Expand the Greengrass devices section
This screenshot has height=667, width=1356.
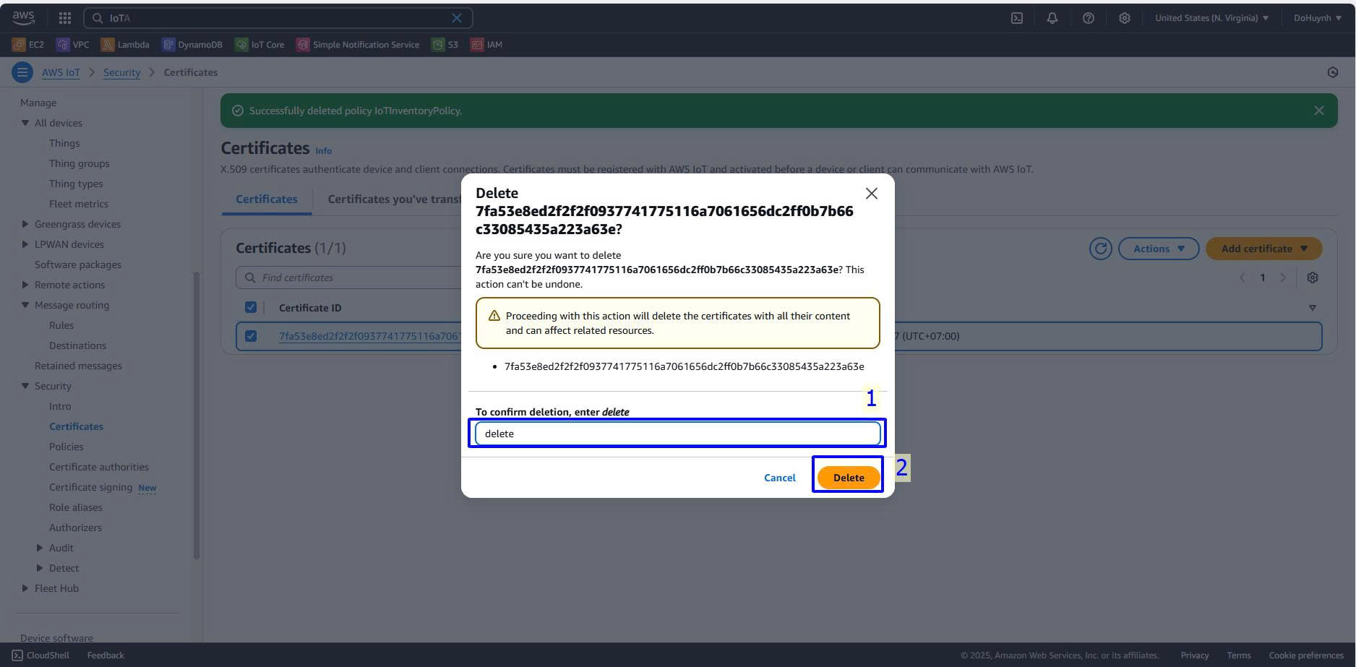click(25, 224)
